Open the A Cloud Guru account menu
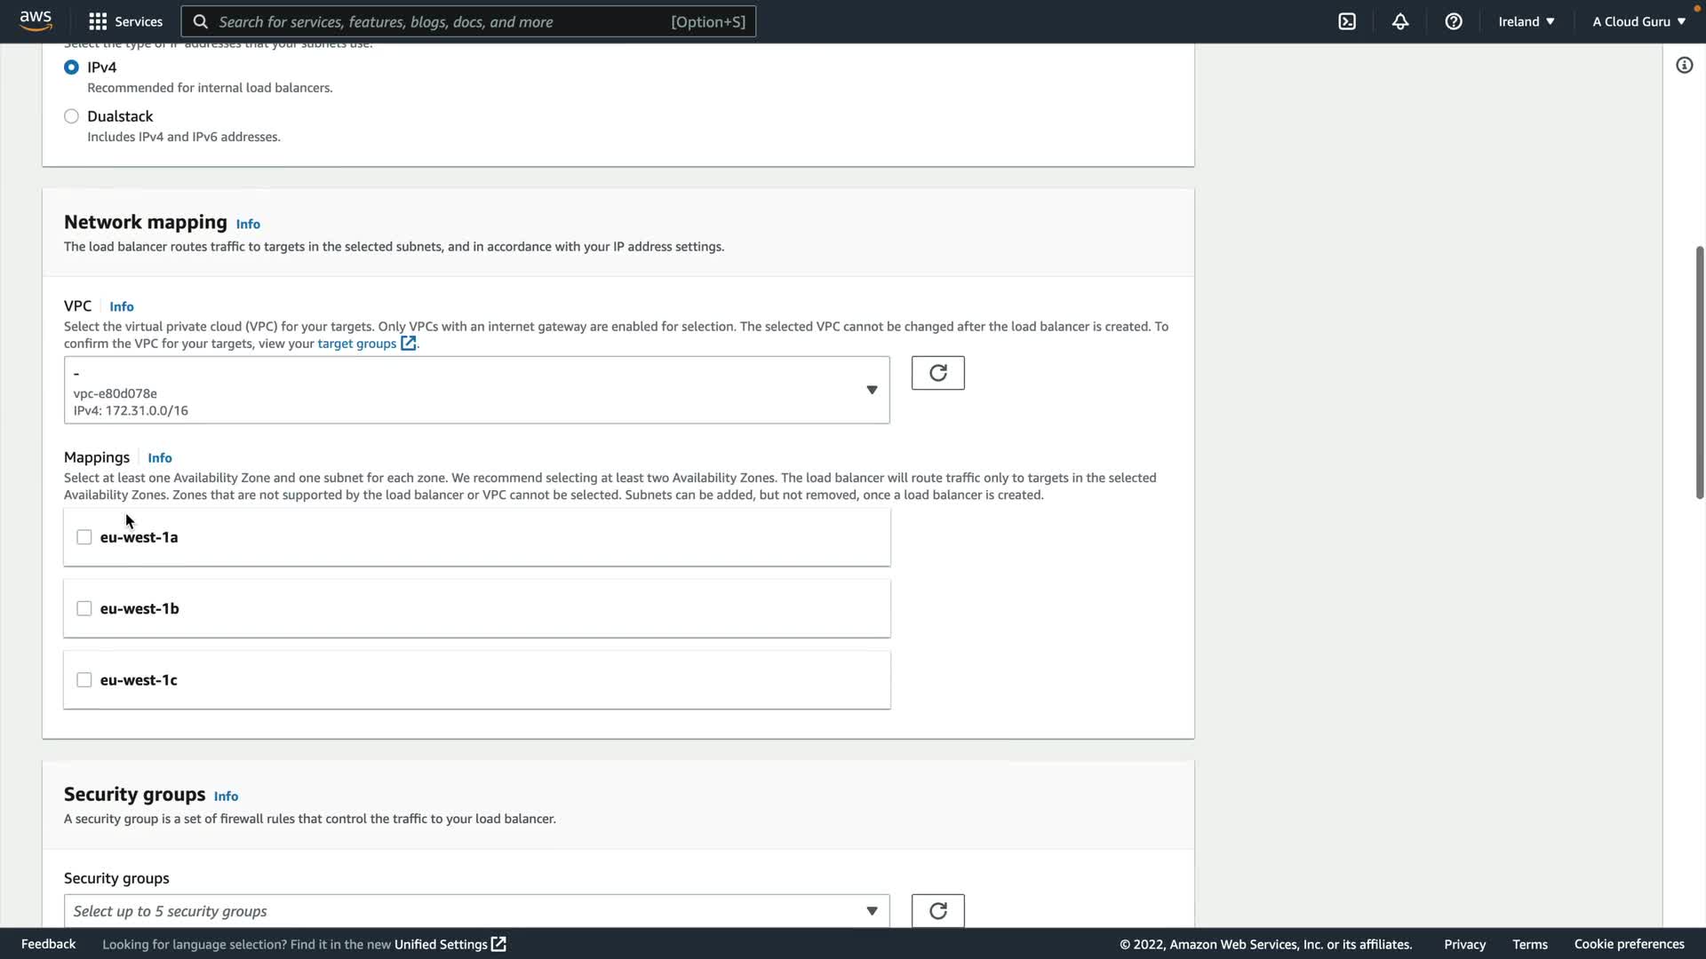The width and height of the screenshot is (1706, 959). 1638,21
